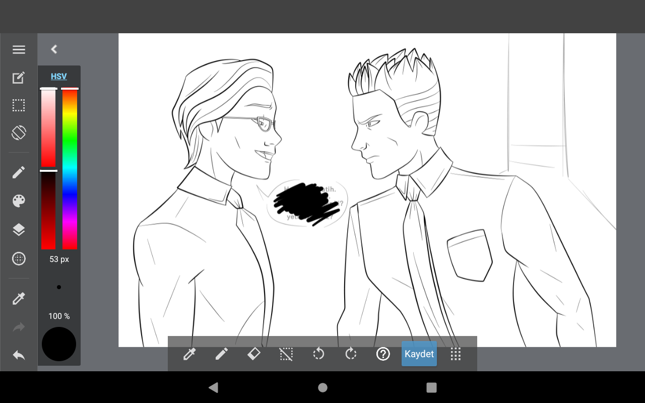Tap the edit canvas icon in sidebar
Image resolution: width=645 pixels, height=403 pixels.
[x=19, y=78]
